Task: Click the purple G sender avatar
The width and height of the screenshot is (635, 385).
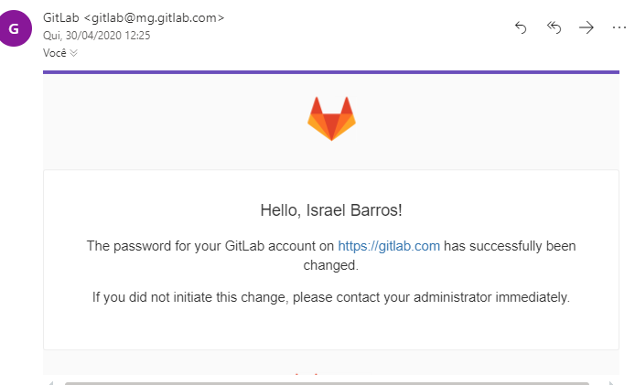Action: tap(15, 28)
